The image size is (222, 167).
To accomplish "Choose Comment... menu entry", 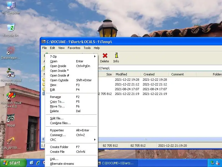I will (71, 135).
